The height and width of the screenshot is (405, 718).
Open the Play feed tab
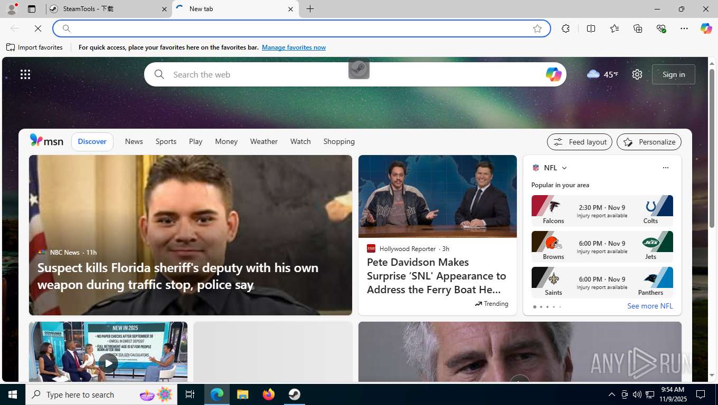pyautogui.click(x=196, y=141)
